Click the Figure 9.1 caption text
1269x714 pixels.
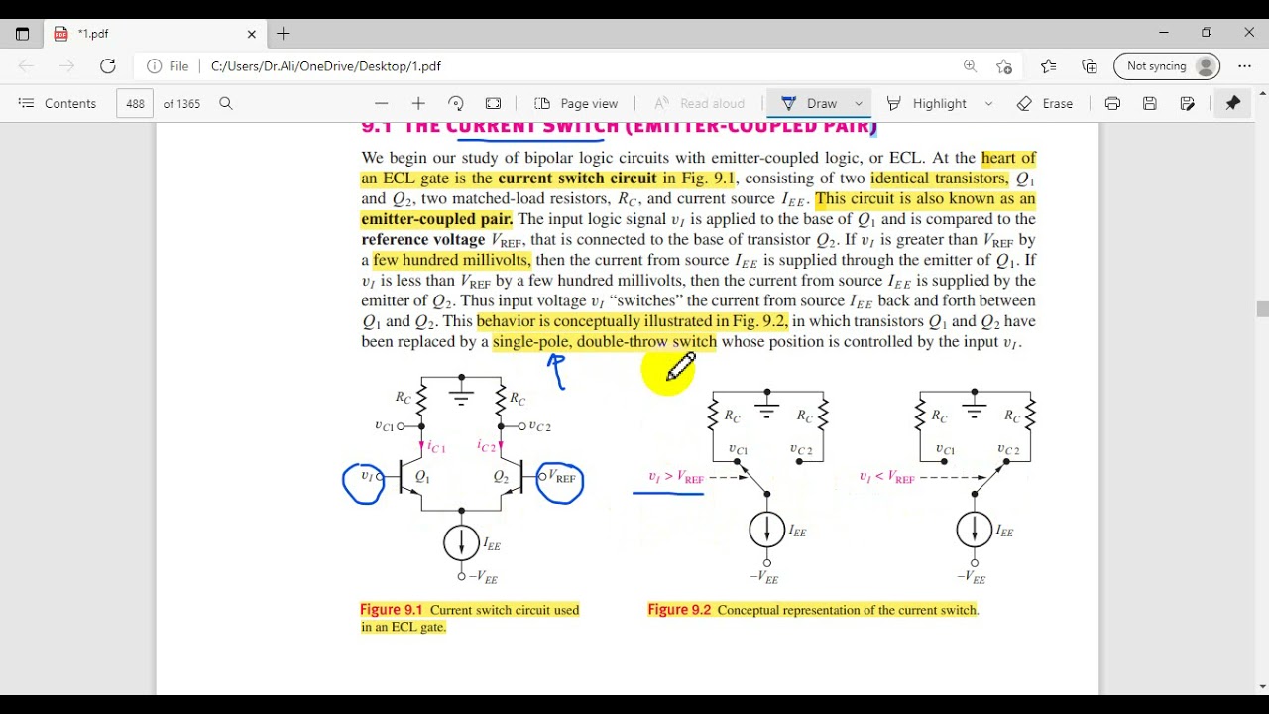[470, 618]
